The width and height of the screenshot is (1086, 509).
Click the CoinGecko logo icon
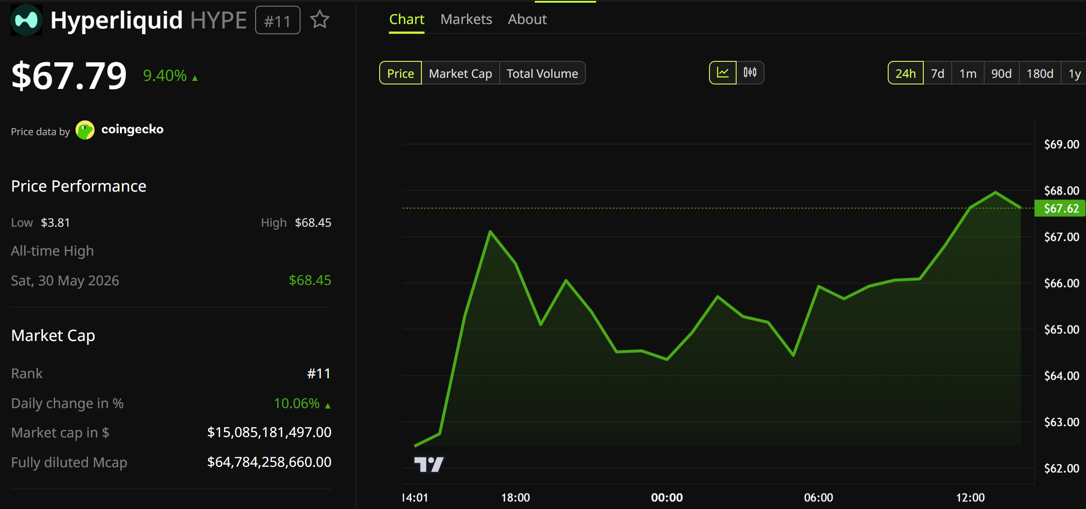click(x=85, y=130)
